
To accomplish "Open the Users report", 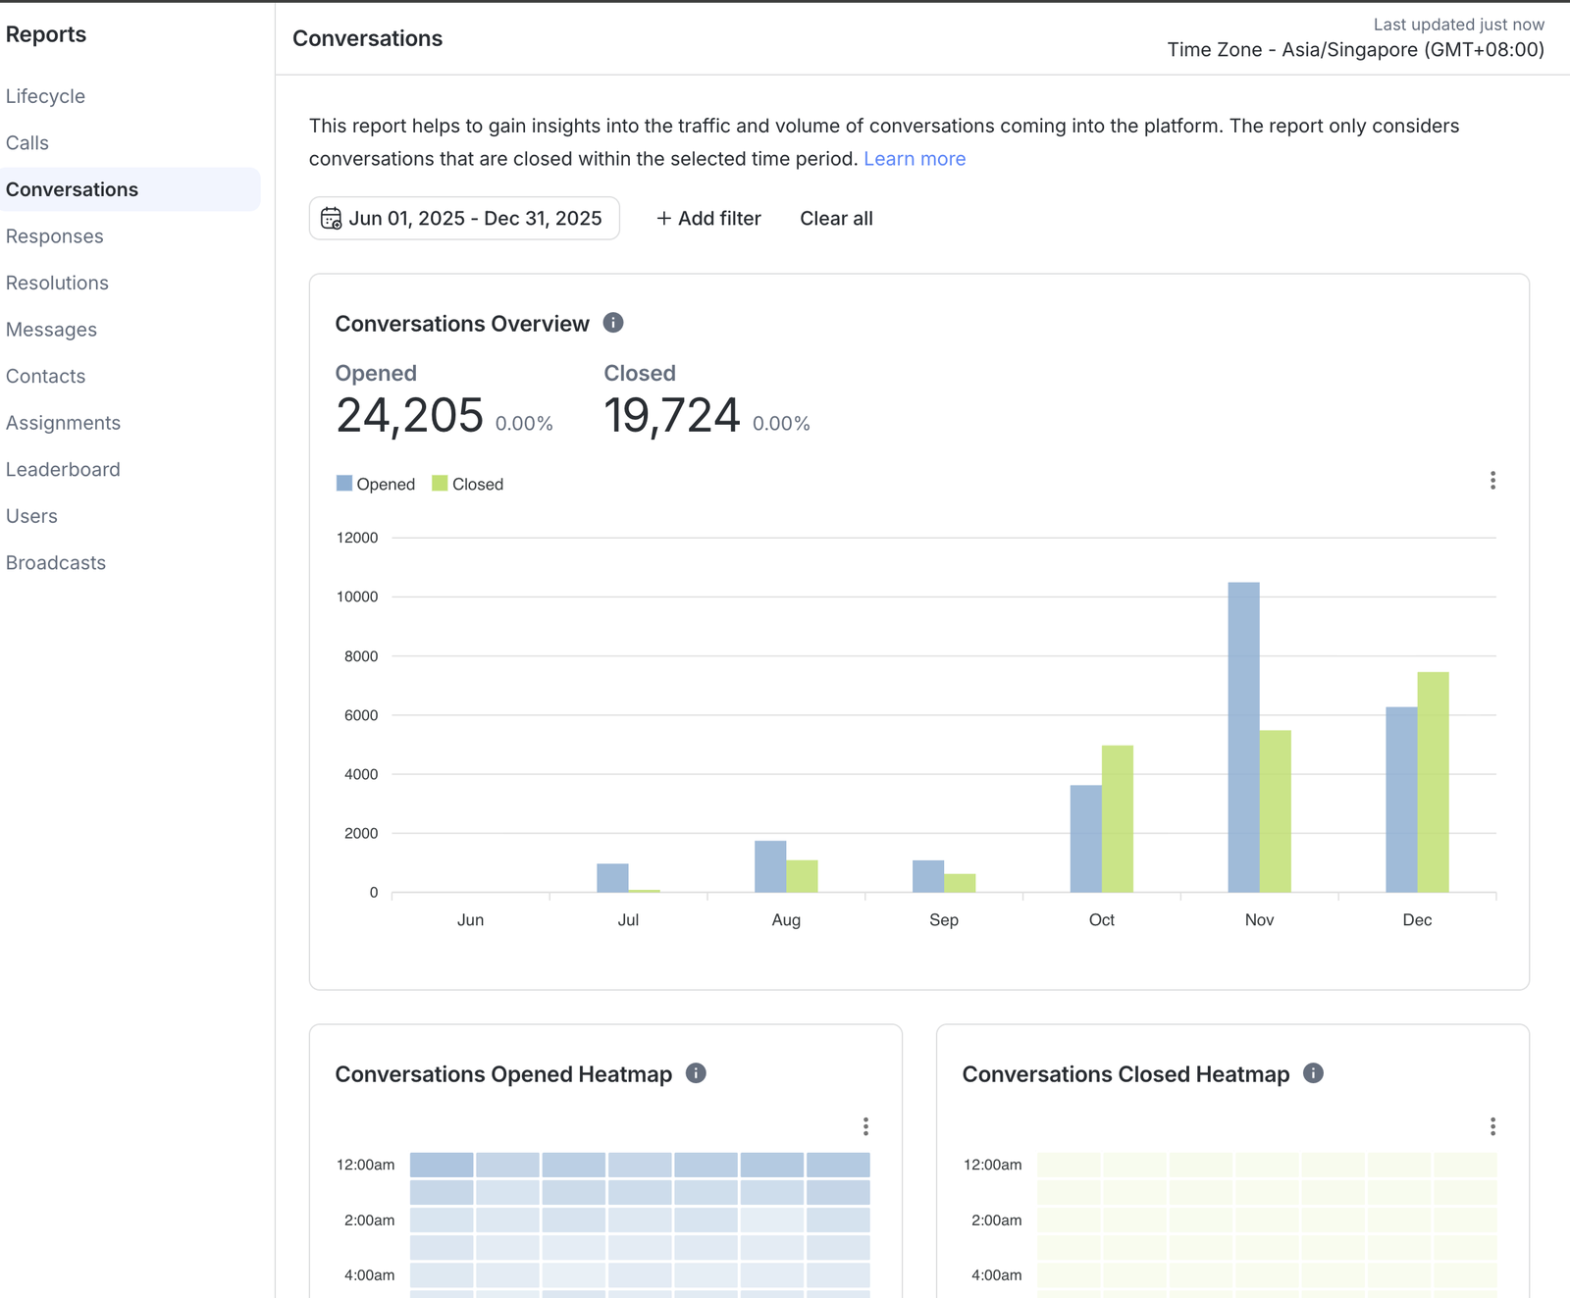I will (31, 516).
